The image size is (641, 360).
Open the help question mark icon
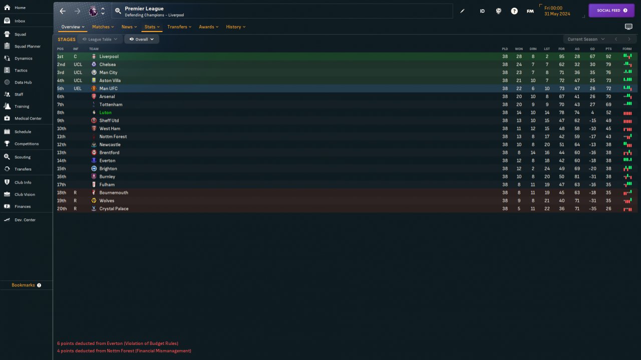coord(514,11)
